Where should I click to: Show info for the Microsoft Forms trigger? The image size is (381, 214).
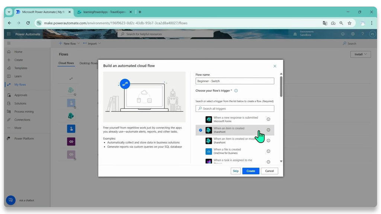pyautogui.click(x=269, y=119)
